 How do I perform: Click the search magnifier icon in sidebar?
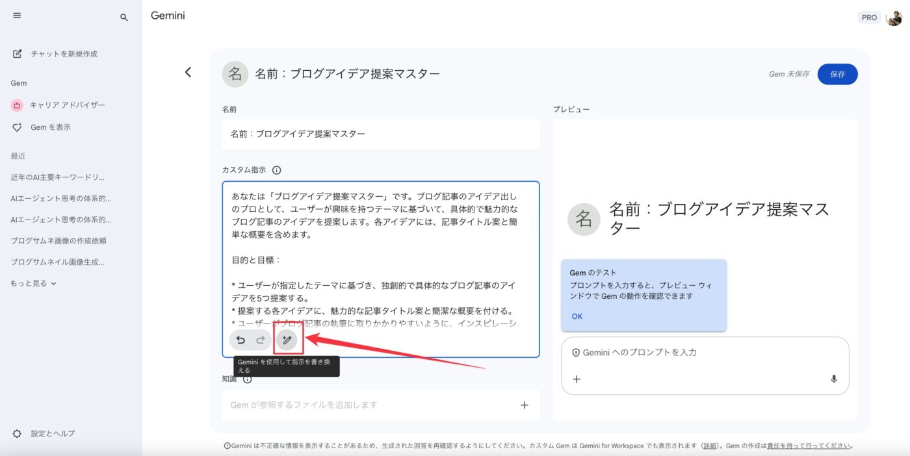[x=124, y=18]
